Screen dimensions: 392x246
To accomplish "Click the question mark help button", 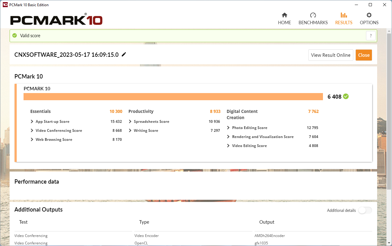I will [371, 36].
